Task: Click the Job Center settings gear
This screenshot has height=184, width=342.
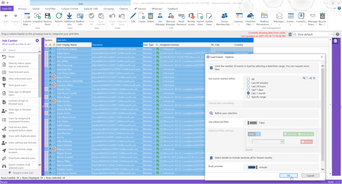Action: click(37, 40)
